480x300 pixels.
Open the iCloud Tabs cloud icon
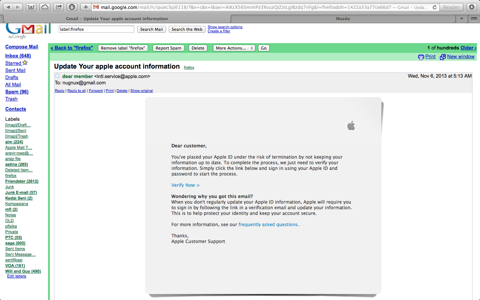45,7
